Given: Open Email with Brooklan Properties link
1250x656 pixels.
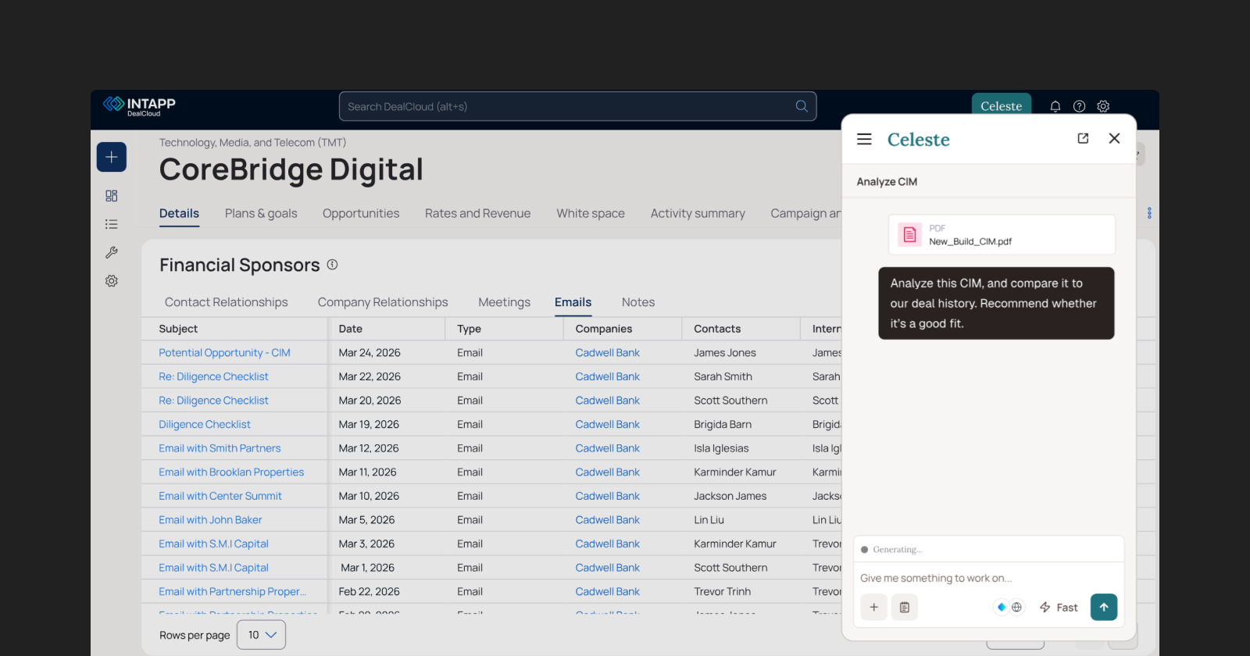Looking at the screenshot, I should (231, 472).
